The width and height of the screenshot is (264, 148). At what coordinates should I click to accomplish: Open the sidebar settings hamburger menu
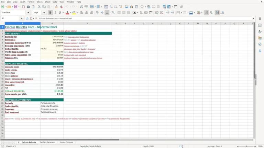tap(260, 18)
